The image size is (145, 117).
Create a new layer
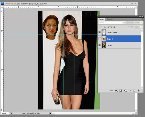(x=134, y=91)
